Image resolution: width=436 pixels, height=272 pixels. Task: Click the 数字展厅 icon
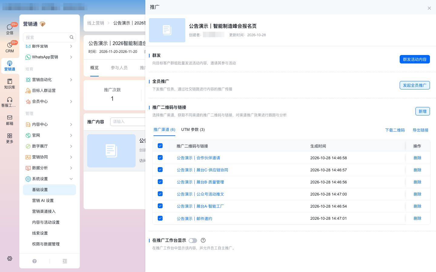(x=28, y=146)
